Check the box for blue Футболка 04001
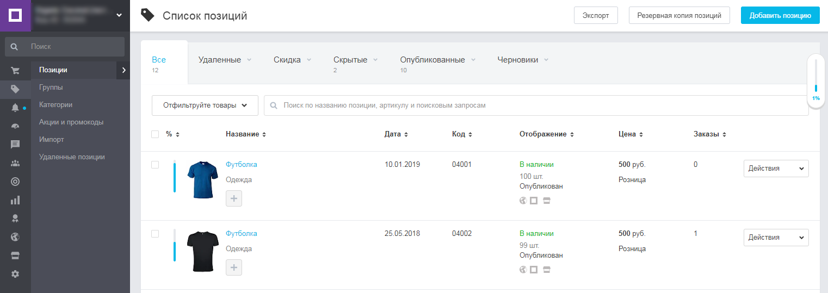Viewport: 828px width, 293px height. pos(155,165)
